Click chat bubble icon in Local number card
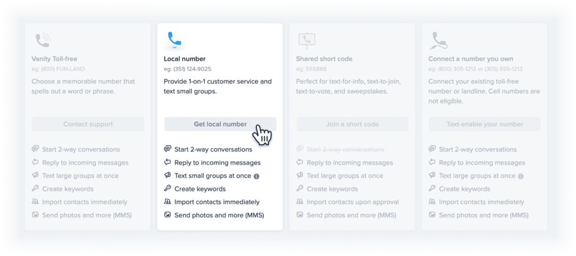This screenshot has height=256, width=576. click(x=168, y=149)
